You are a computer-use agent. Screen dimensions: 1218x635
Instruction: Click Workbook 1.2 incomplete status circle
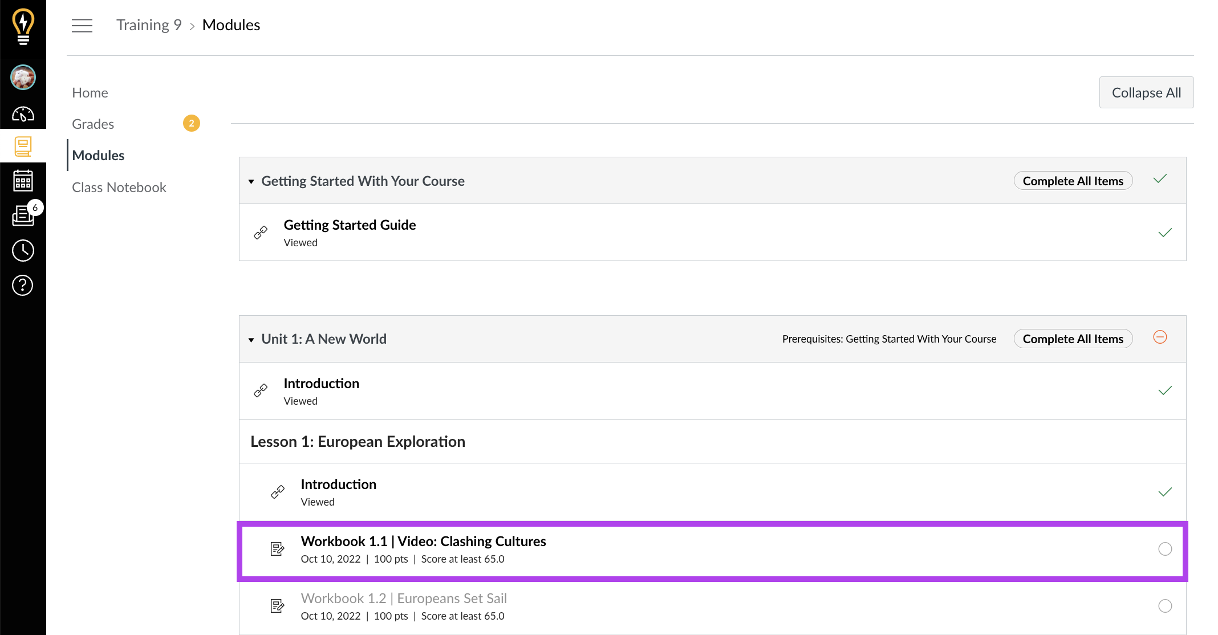(1165, 606)
